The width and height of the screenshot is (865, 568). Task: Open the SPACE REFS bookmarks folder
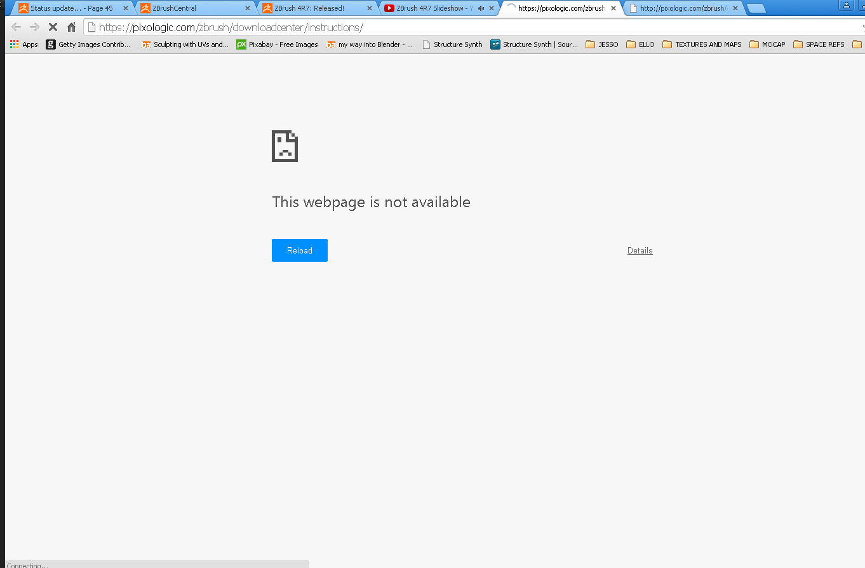(x=819, y=44)
